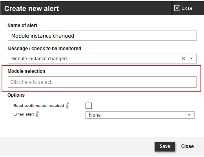Screen dimensions: 204x157
Task: Save the new alert
Action: 165,146
